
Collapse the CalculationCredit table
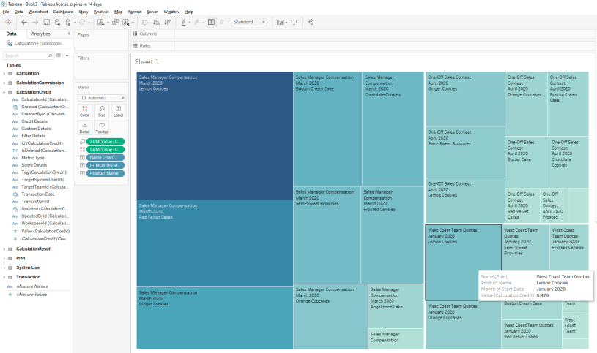[x=4, y=92]
